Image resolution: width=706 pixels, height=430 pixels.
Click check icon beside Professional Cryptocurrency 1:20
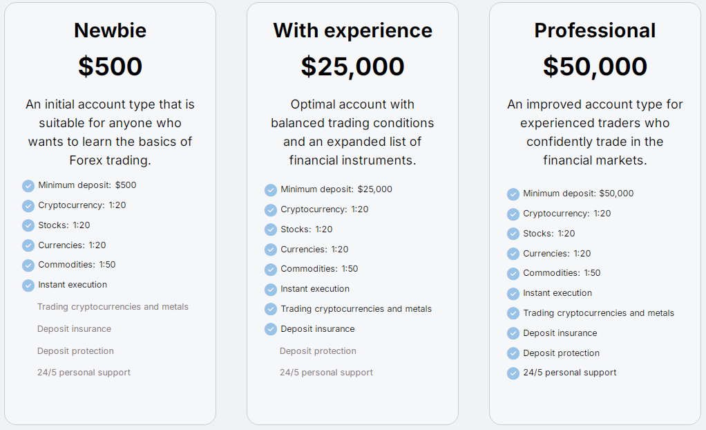click(x=513, y=214)
